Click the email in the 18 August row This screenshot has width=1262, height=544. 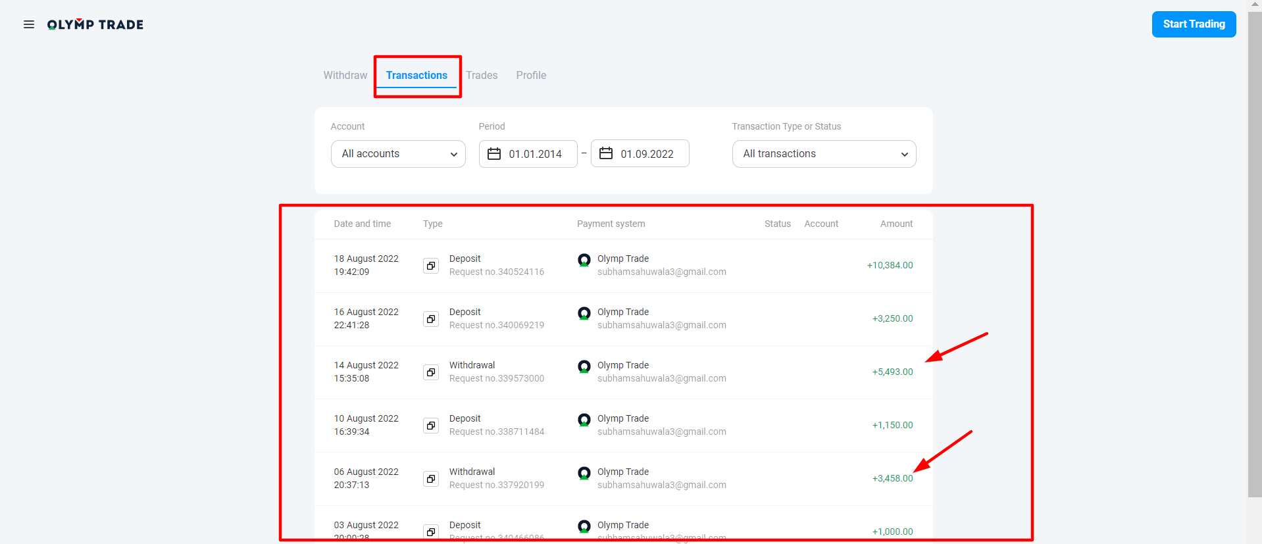point(662,272)
